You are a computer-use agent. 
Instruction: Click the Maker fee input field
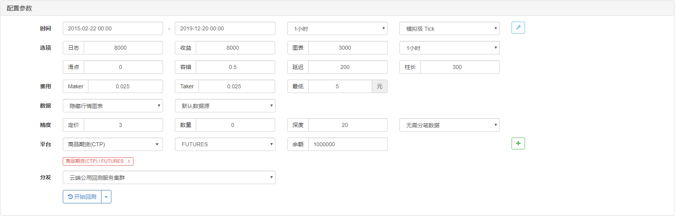[x=126, y=86]
